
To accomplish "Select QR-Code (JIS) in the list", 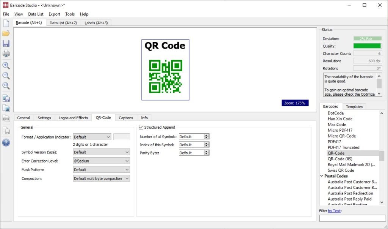I will point(340,159).
